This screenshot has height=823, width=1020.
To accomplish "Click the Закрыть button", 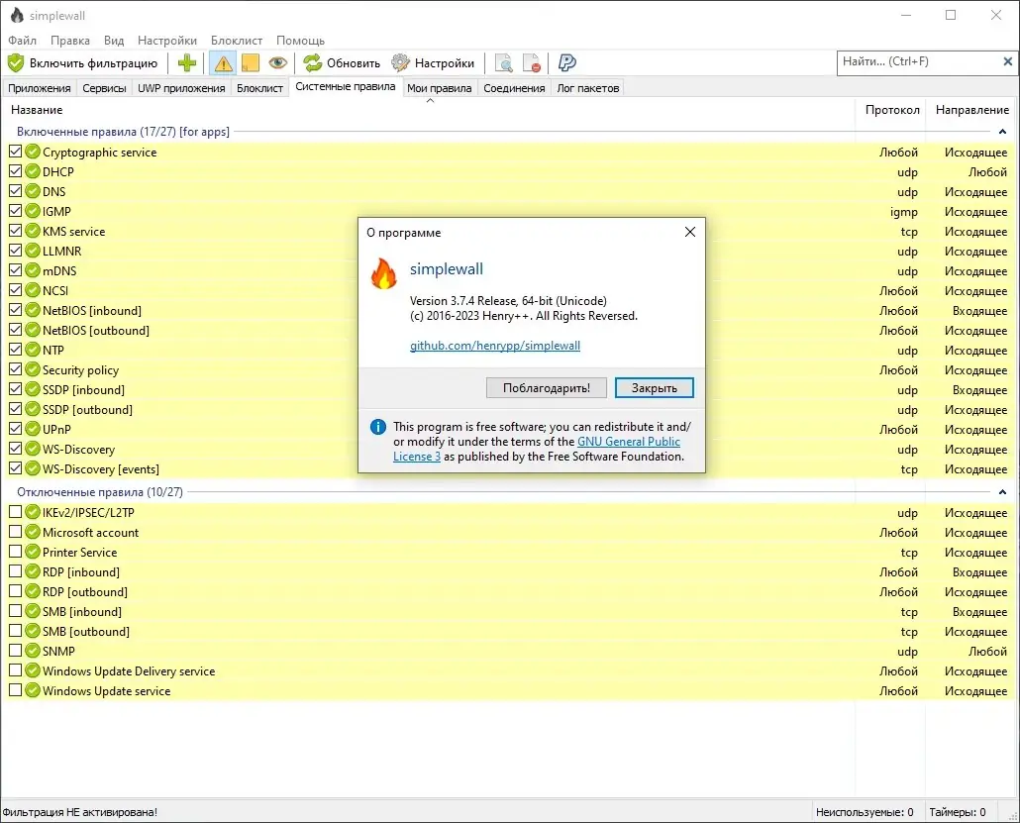I will [655, 388].
